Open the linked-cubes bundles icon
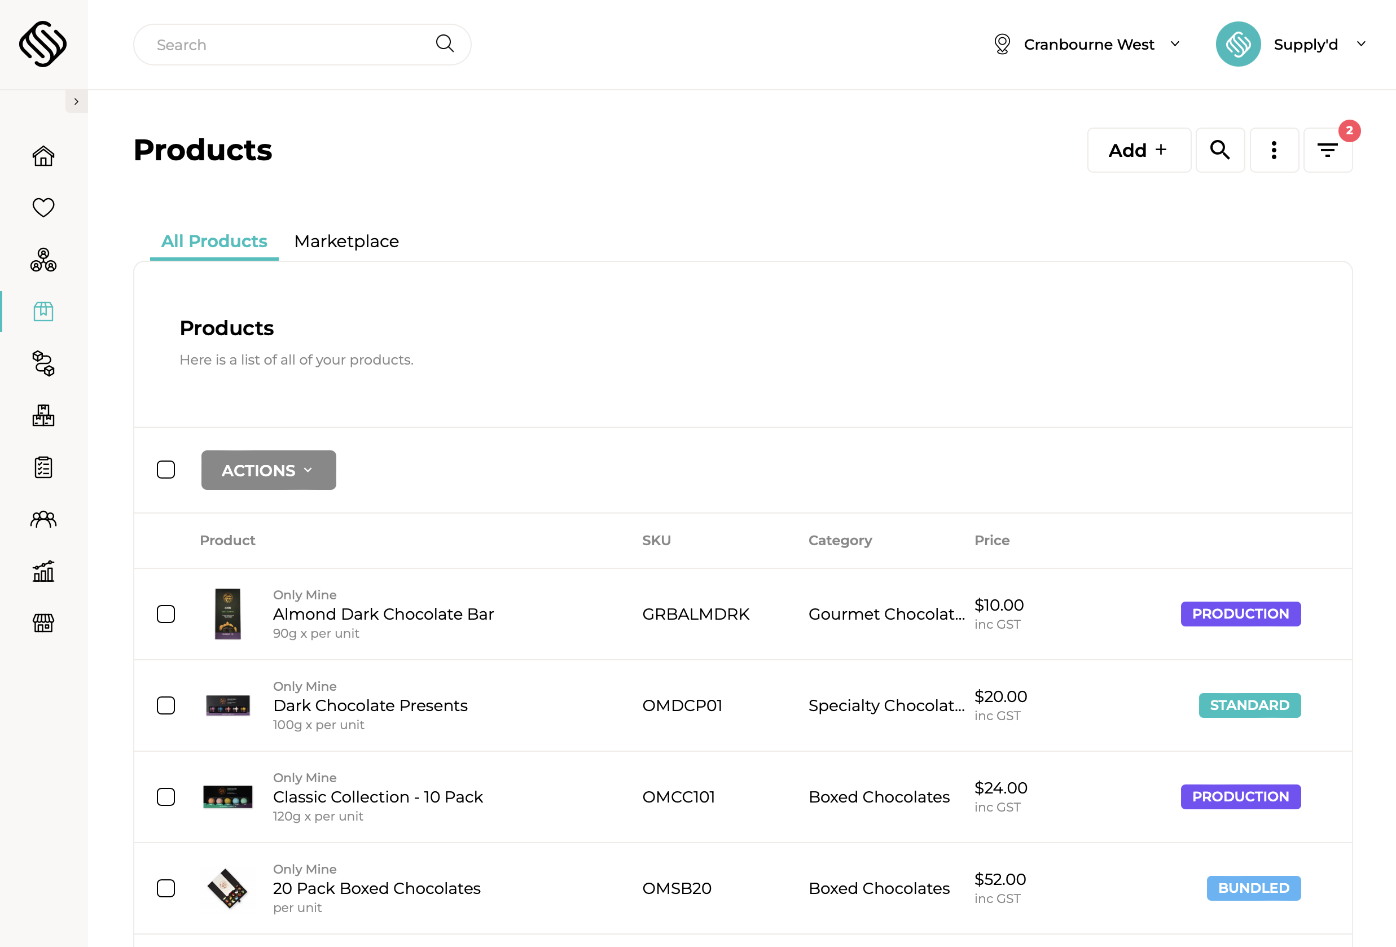Image resolution: width=1396 pixels, height=947 pixels. (43, 363)
